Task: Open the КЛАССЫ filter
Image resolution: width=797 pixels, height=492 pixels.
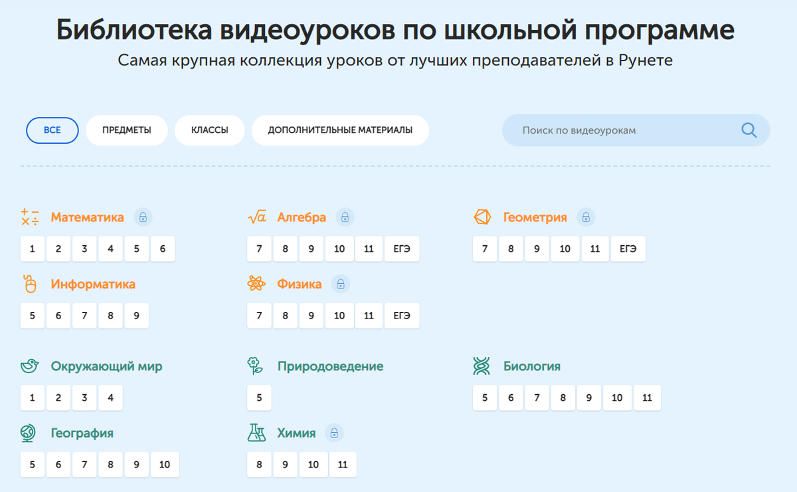Action: [209, 130]
